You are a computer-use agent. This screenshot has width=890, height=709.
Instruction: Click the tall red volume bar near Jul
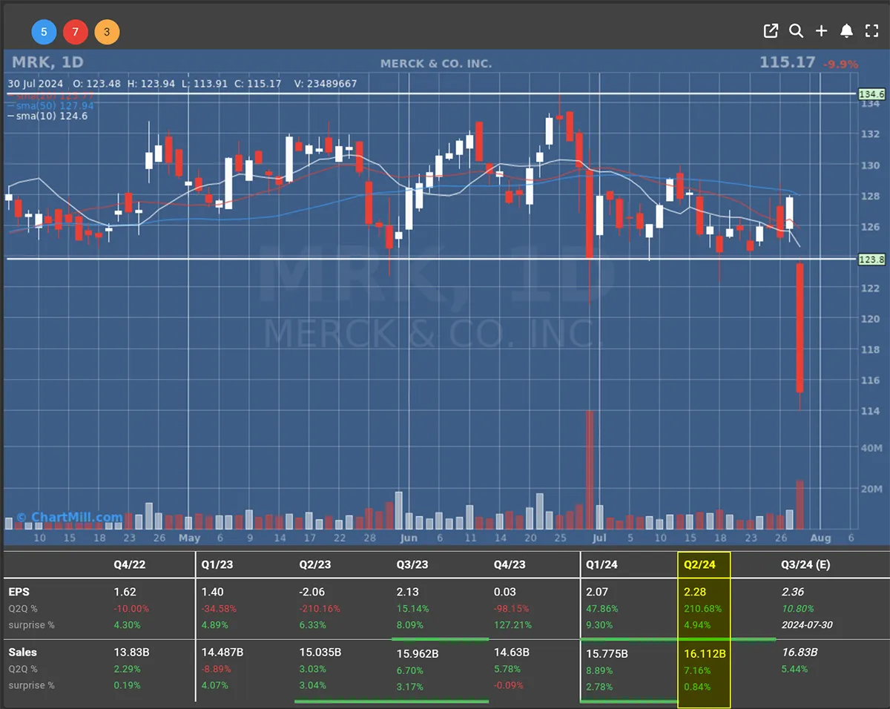point(590,469)
